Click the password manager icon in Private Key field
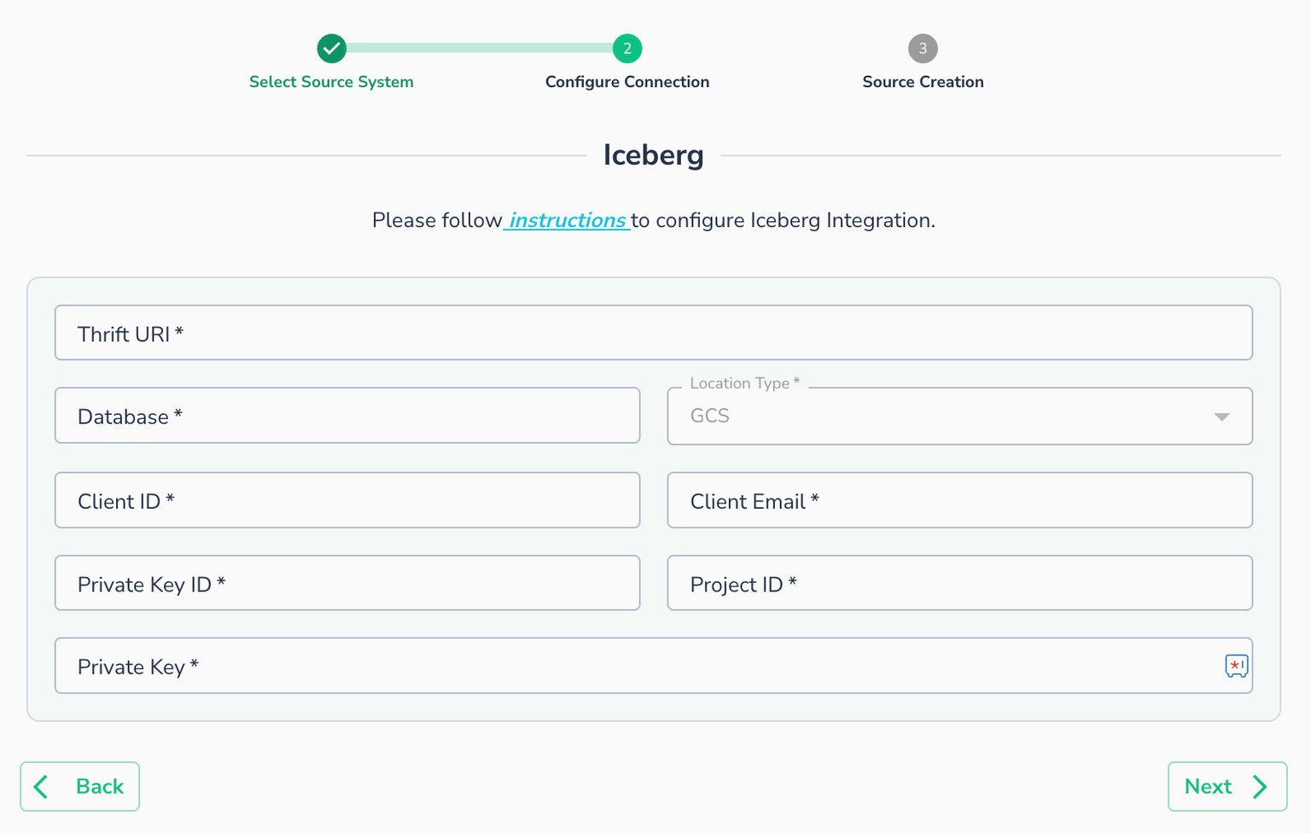 (1236, 666)
